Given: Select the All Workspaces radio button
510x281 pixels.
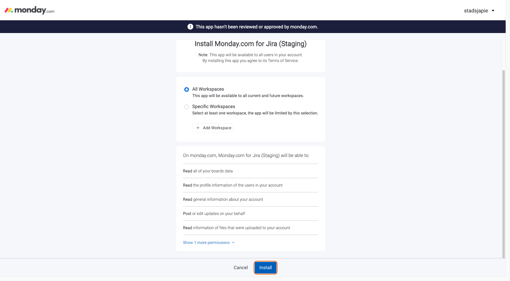Looking at the screenshot, I should click(x=187, y=90).
